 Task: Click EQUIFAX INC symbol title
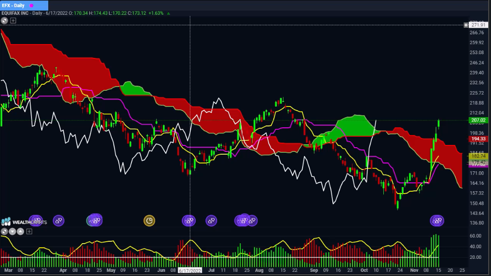point(15,13)
